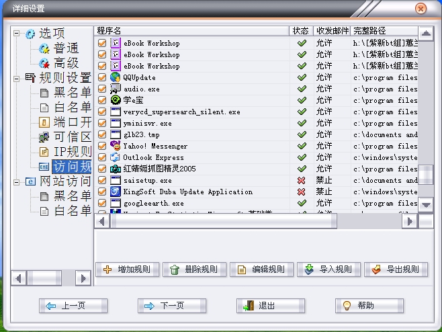Click the red X status of saisetup.exe
Screen dimensions: 442x332
coord(302,180)
